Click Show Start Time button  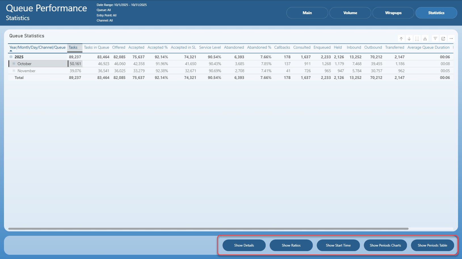point(338,245)
